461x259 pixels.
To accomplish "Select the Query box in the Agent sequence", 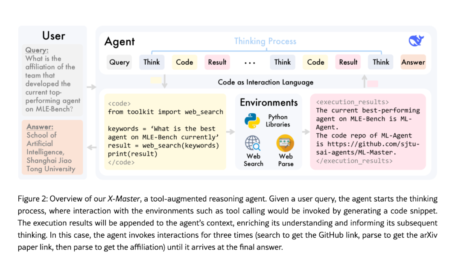I will point(119,62).
